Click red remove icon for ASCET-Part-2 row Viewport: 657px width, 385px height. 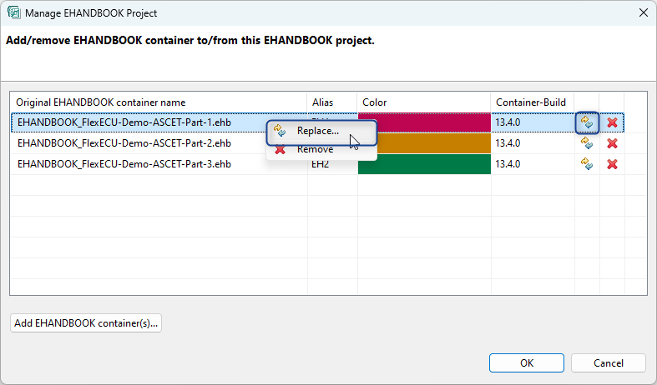pyautogui.click(x=612, y=143)
